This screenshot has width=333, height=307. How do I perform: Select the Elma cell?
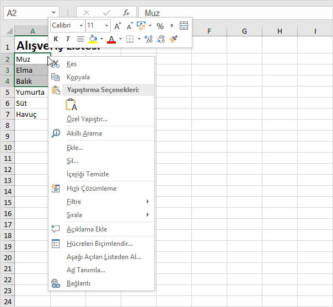tap(31, 71)
